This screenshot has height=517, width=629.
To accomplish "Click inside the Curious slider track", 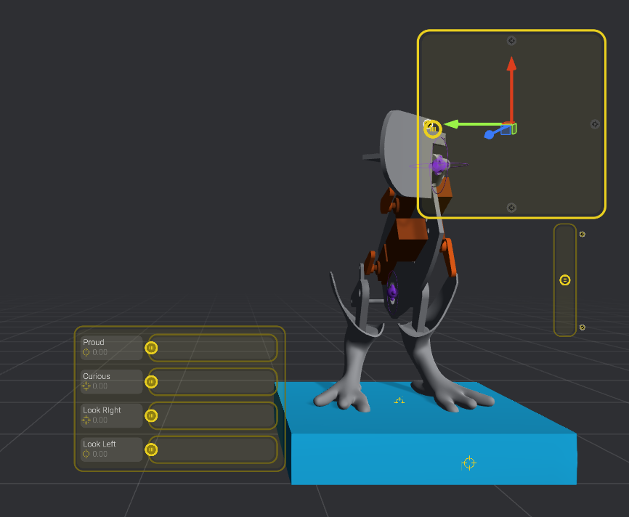I will 213,382.
